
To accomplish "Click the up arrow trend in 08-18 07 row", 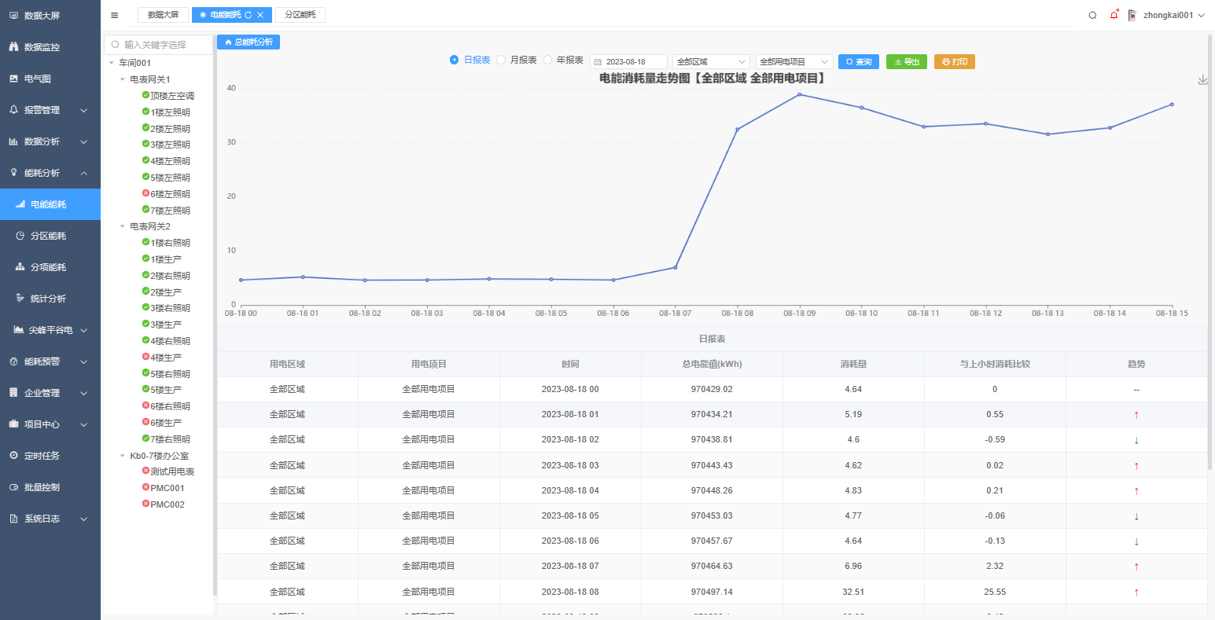I will pos(1136,567).
